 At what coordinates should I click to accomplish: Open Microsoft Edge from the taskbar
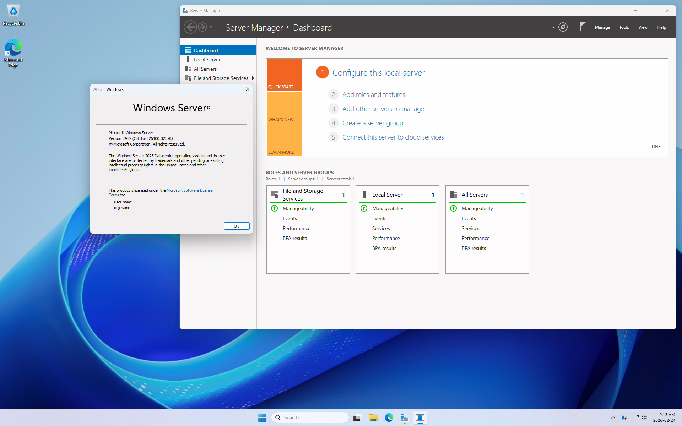(x=389, y=417)
